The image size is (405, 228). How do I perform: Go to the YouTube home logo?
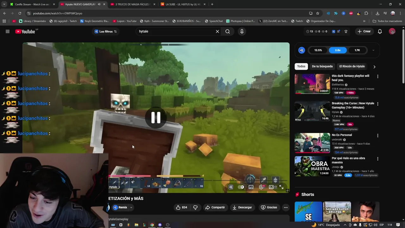tap(25, 31)
